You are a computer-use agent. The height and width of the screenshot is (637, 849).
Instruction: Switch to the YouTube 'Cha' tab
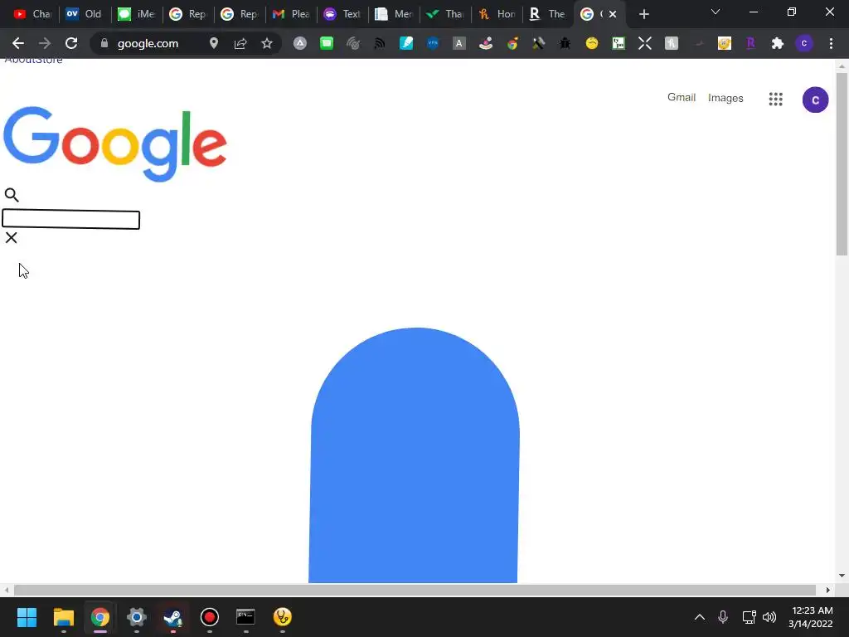point(32,14)
